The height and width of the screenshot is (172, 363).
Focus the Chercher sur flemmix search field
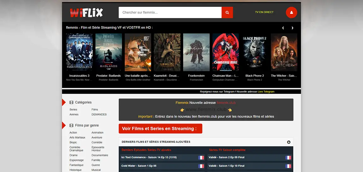(x=170, y=13)
